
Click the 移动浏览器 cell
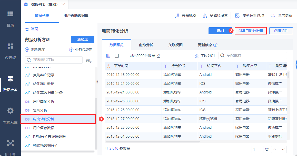(x=216, y=119)
